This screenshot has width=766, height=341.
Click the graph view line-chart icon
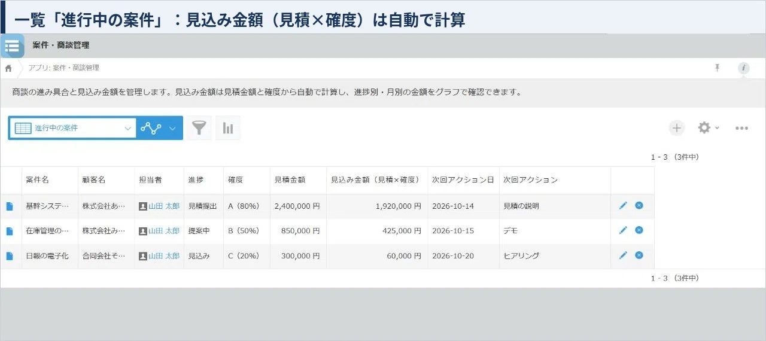click(151, 128)
